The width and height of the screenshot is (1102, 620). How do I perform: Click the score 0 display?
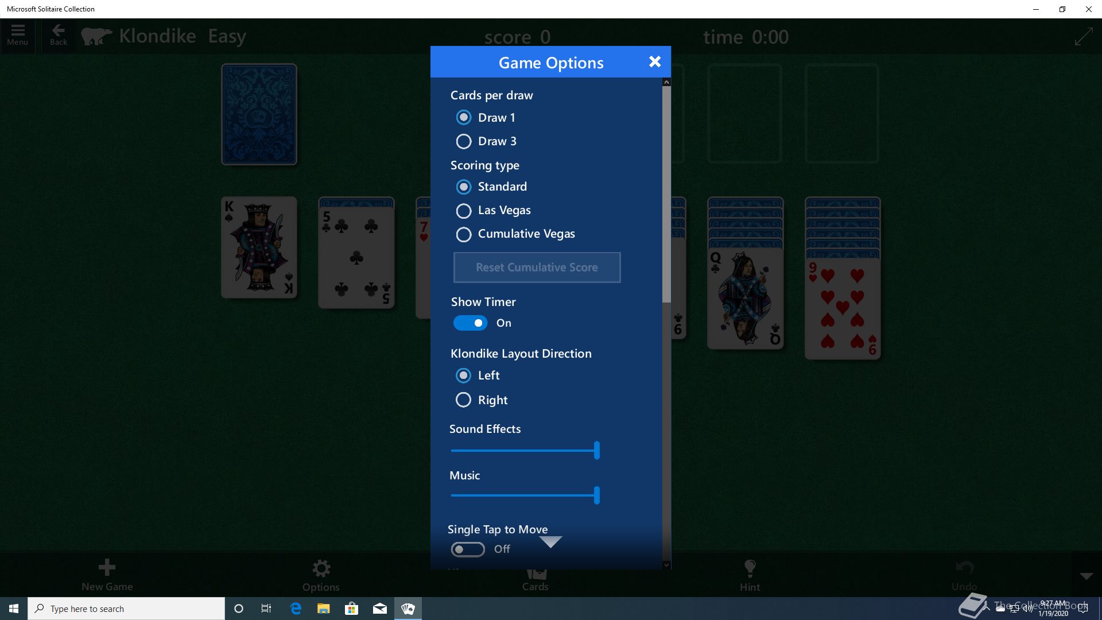(x=517, y=37)
